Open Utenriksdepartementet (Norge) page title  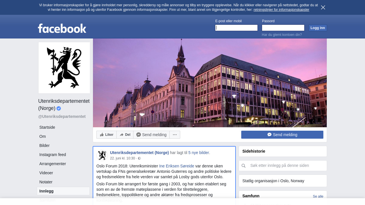pos(64,104)
